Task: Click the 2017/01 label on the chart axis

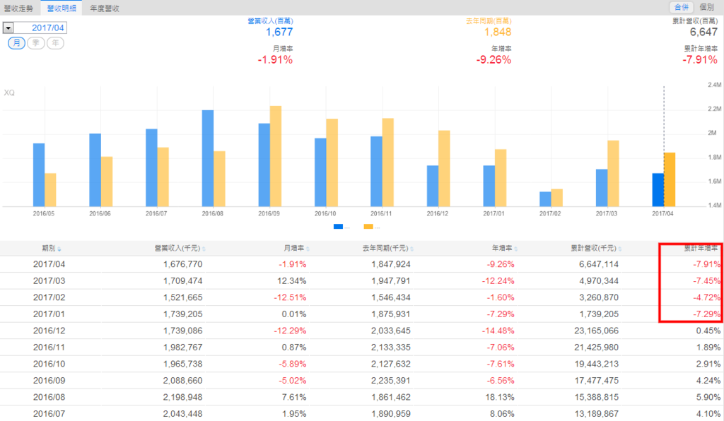Action: [494, 214]
